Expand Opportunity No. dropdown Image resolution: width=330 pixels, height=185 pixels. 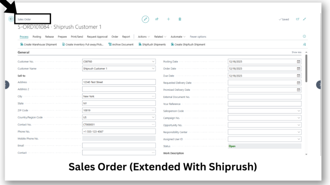(x=299, y=125)
